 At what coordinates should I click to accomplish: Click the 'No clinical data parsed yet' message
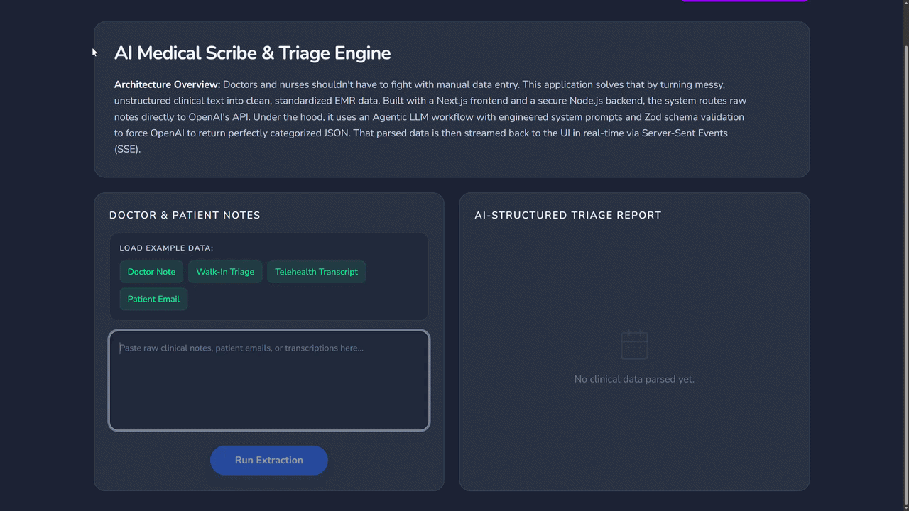tap(634, 379)
